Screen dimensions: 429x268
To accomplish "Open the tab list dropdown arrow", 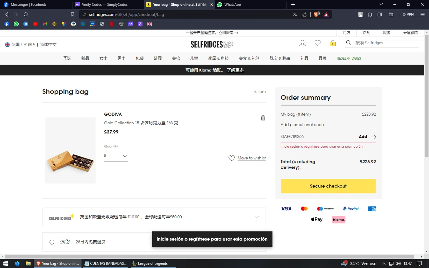I will 381,5.
